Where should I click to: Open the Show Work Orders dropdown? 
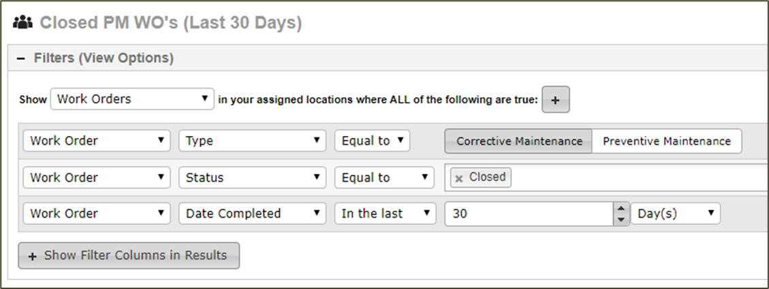[x=132, y=99]
